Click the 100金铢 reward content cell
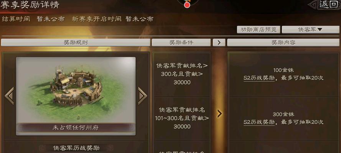This screenshot has width=341, height=153. [x=283, y=74]
